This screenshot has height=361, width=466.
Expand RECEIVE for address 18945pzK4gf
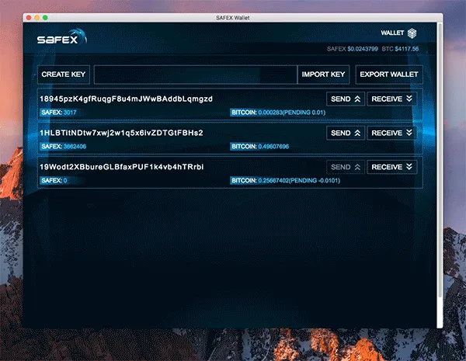tap(391, 99)
